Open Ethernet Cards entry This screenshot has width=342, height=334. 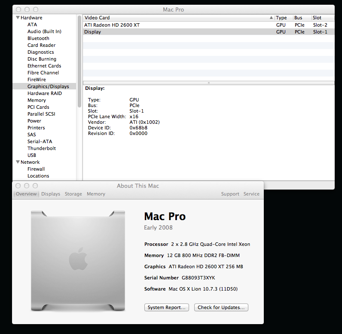(44, 66)
